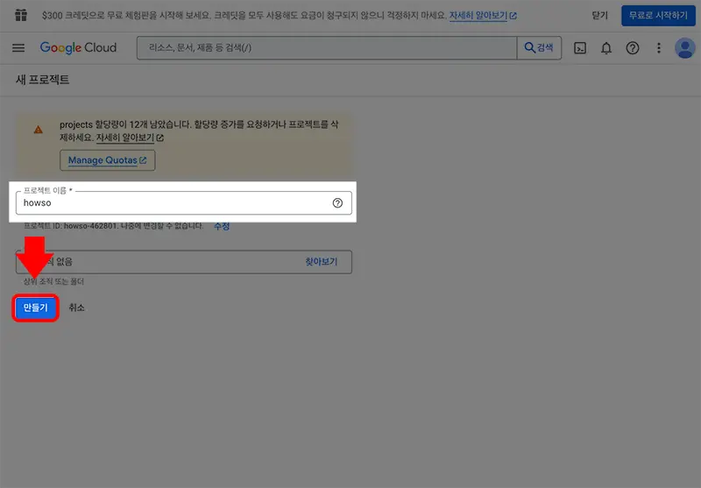Click the help icon in project name field
The image size is (701, 488).
coord(337,203)
